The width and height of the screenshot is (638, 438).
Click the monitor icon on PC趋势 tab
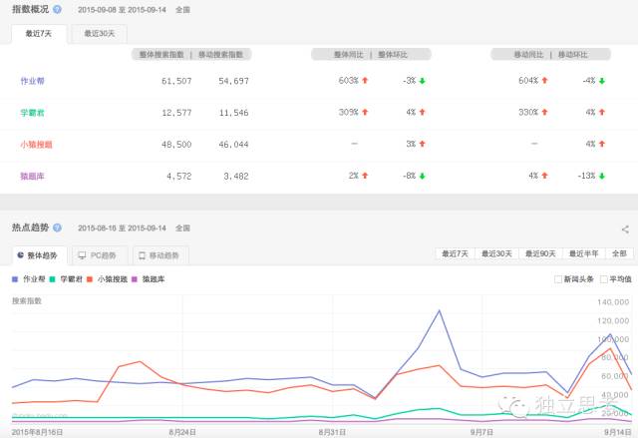point(82,255)
